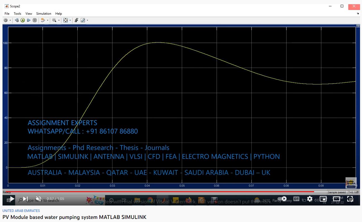Click the 0:57 / 1:05 time display
The image size is (362, 222).
coord(55,199)
